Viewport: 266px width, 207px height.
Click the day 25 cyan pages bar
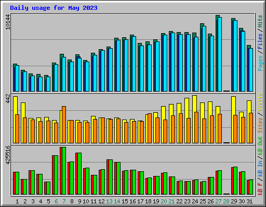click(204, 58)
